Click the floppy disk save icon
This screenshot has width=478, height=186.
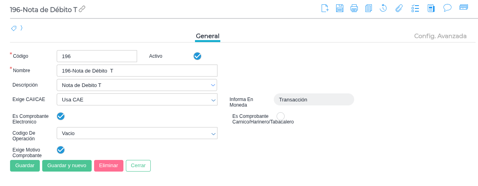(340, 8)
